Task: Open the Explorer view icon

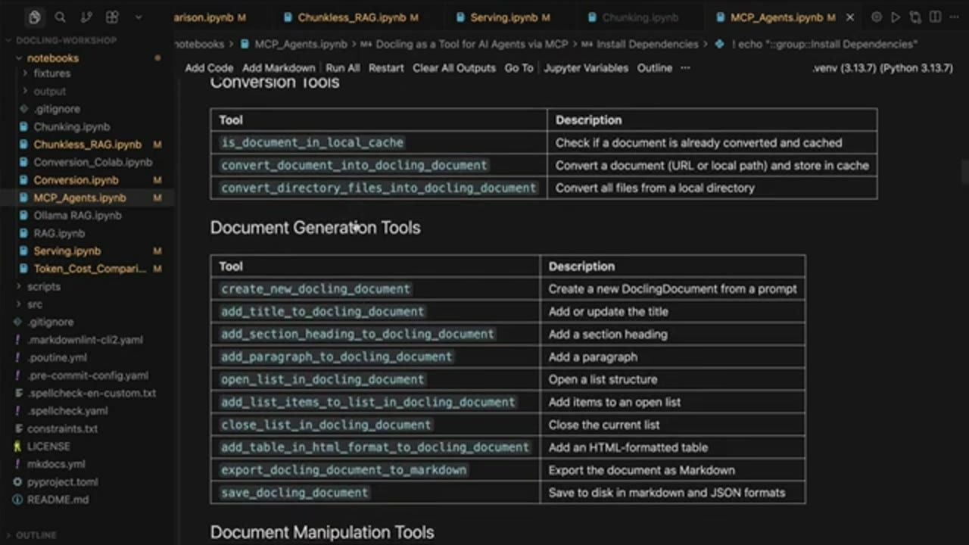Action: point(35,17)
